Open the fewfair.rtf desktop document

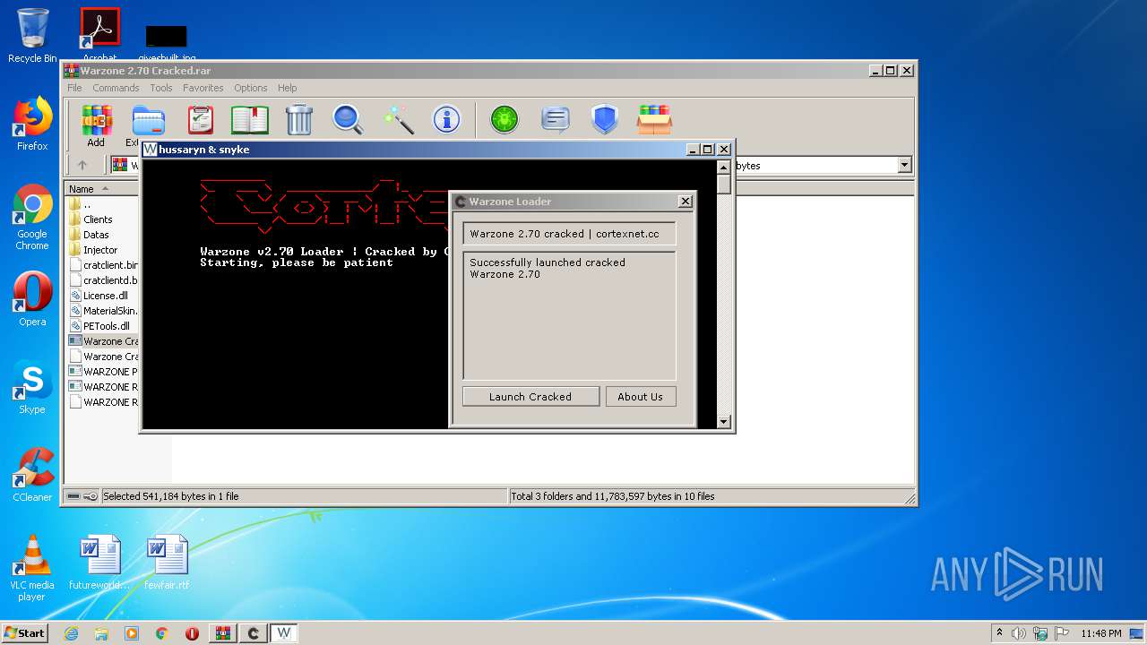coord(168,563)
